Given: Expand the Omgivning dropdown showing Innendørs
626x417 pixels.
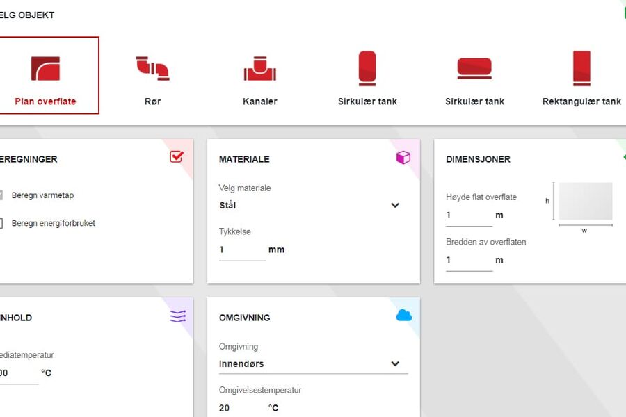Looking at the screenshot, I should click(310, 363).
